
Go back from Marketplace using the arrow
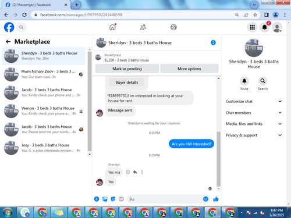pos(8,41)
